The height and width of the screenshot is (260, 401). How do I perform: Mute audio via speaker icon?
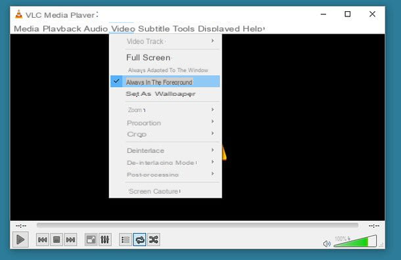(327, 244)
